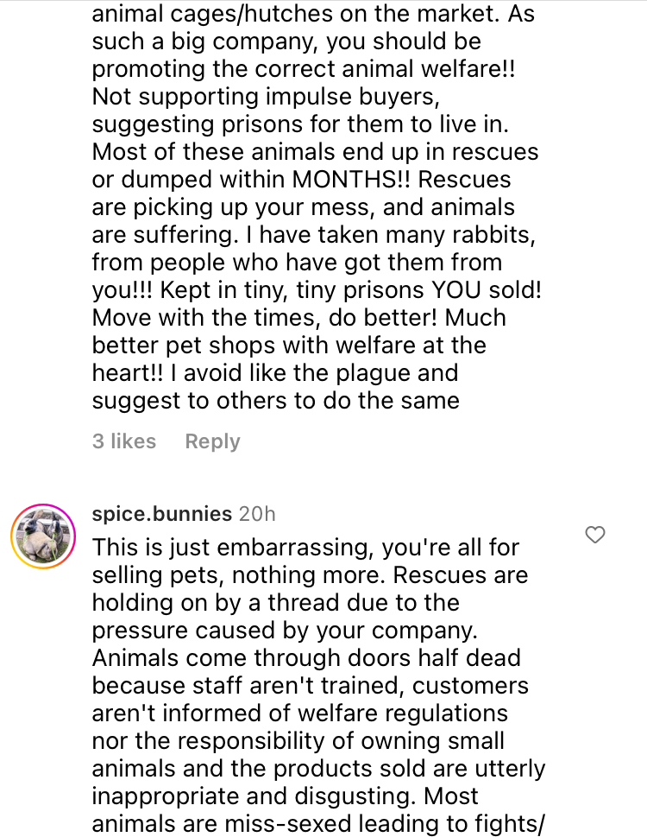
Task: Tap 'suggest to others to do the same'
Action: point(275,401)
